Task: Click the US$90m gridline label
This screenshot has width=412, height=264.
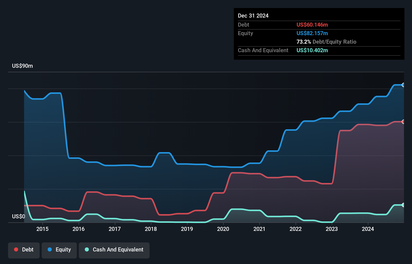Action: pyautogui.click(x=22, y=66)
